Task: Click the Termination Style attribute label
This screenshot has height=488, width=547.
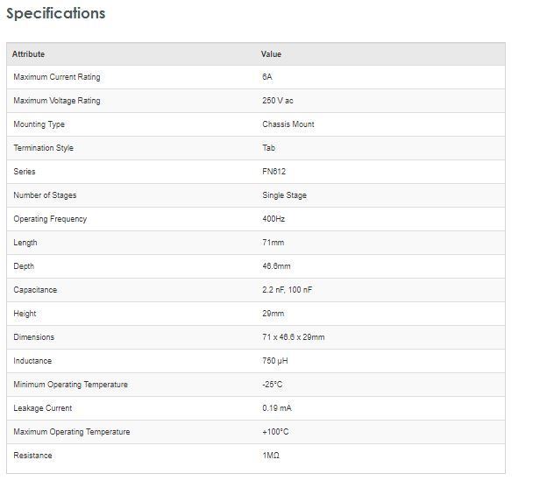Action: tap(43, 148)
